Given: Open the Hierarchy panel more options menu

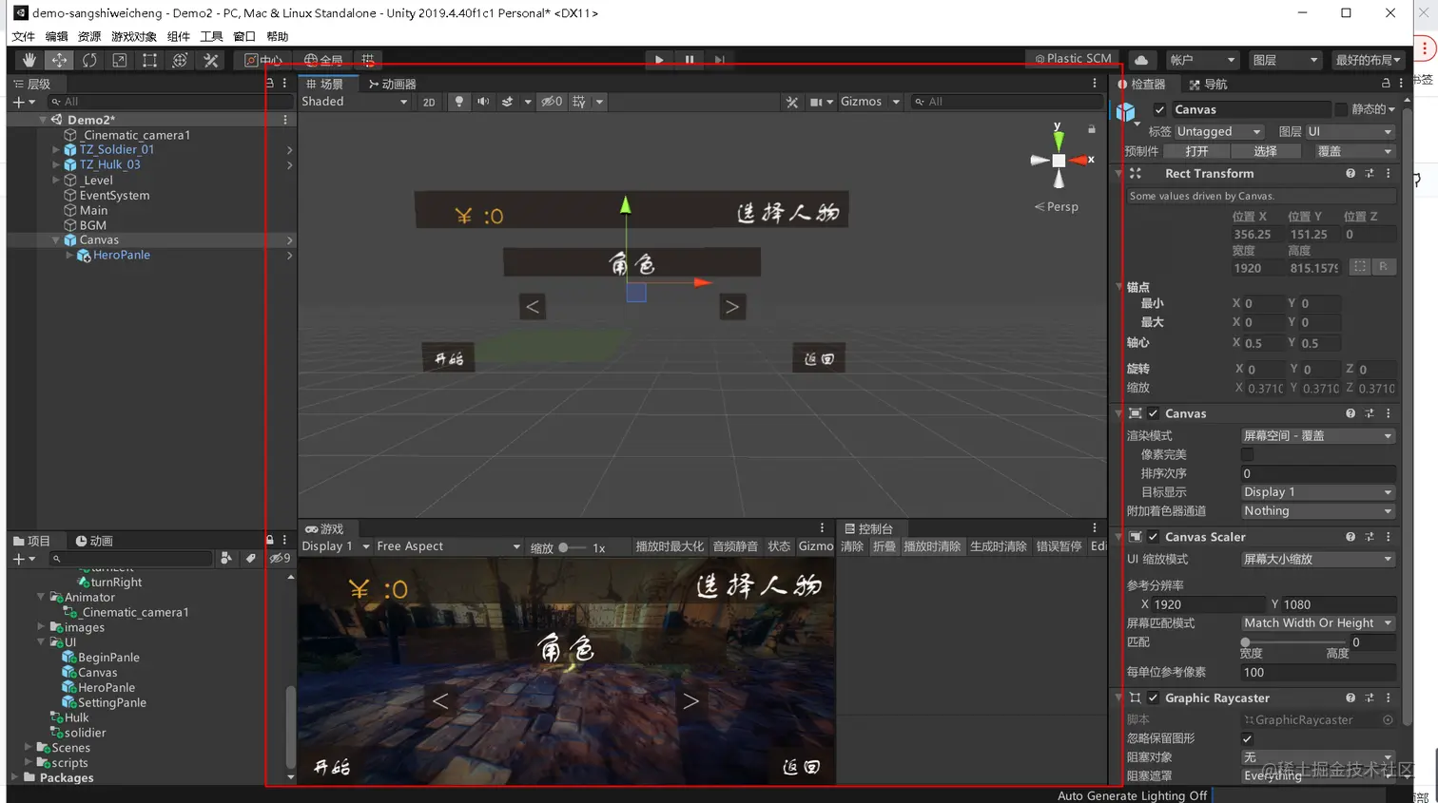Looking at the screenshot, I should tap(284, 84).
